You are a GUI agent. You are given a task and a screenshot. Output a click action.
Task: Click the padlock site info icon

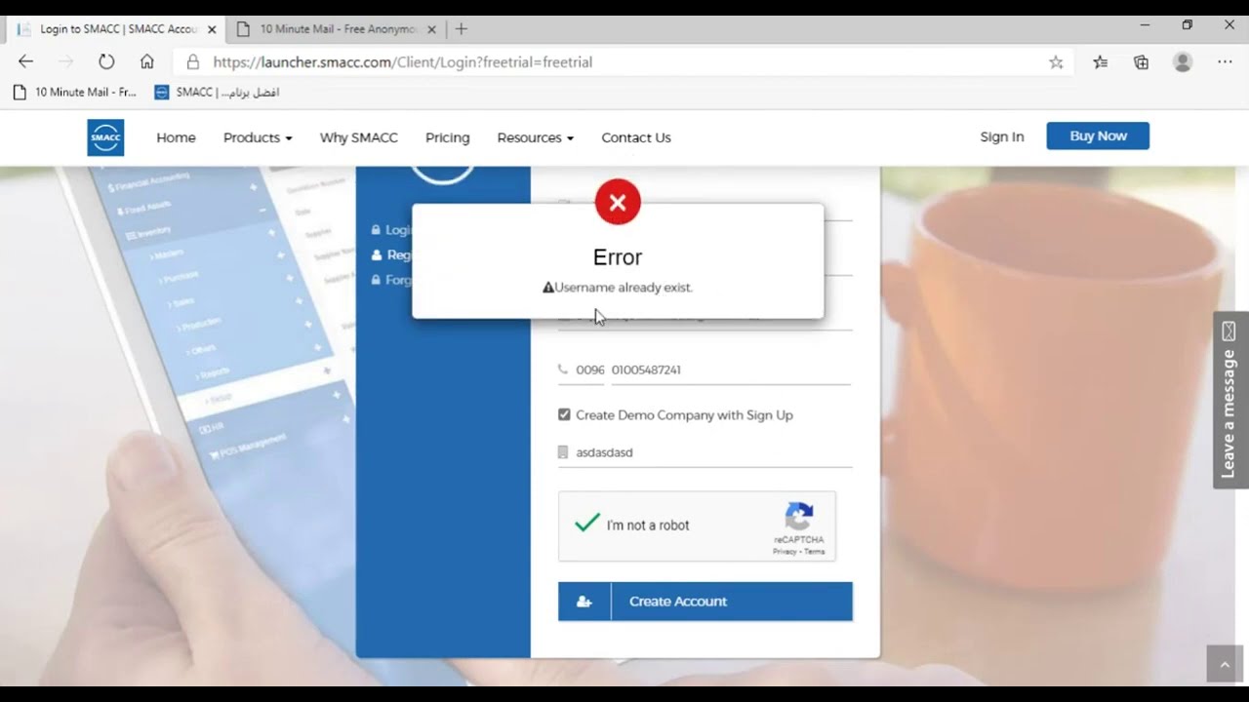tap(193, 61)
